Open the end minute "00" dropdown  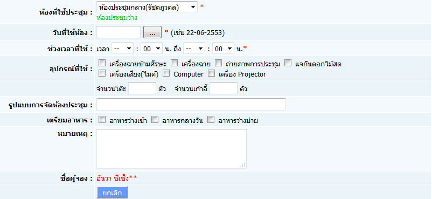click(223, 49)
